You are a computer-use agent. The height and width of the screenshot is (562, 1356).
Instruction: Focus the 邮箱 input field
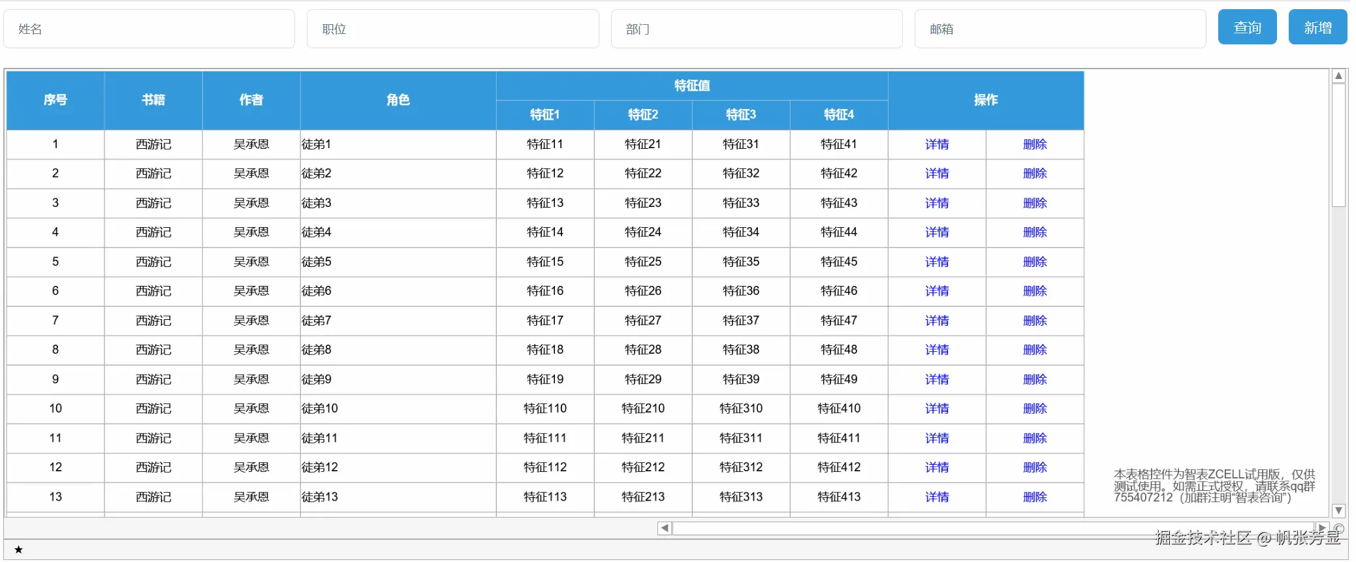point(1060,29)
